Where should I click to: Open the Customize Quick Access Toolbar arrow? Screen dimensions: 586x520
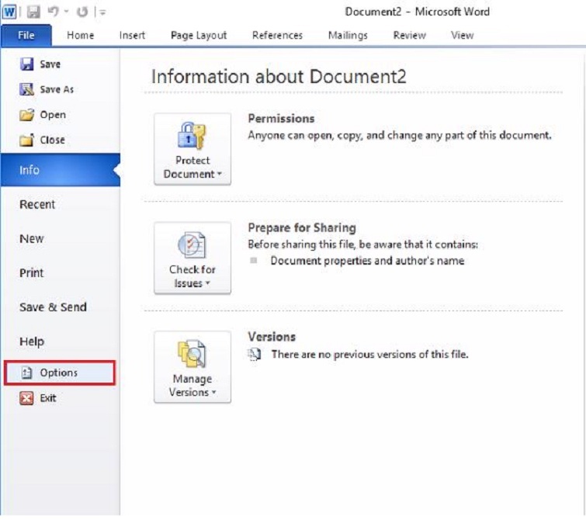point(102,13)
